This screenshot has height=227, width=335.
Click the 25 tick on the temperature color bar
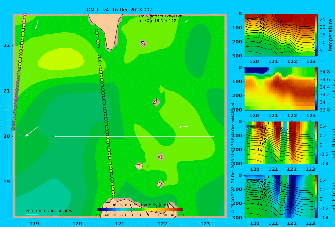coord(323,19)
